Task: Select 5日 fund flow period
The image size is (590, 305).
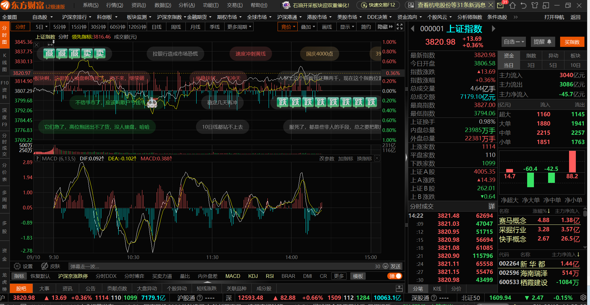Action: pyautogui.click(x=553, y=65)
